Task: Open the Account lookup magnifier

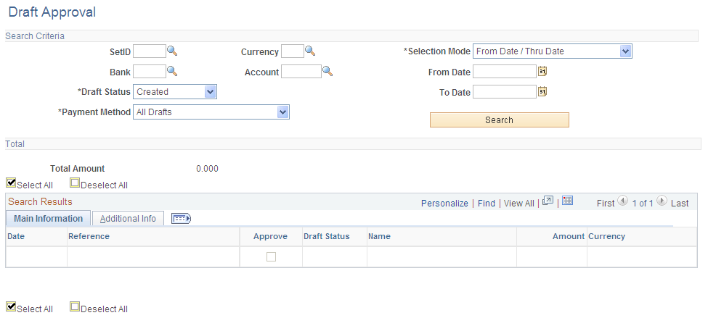Action: coord(328,71)
